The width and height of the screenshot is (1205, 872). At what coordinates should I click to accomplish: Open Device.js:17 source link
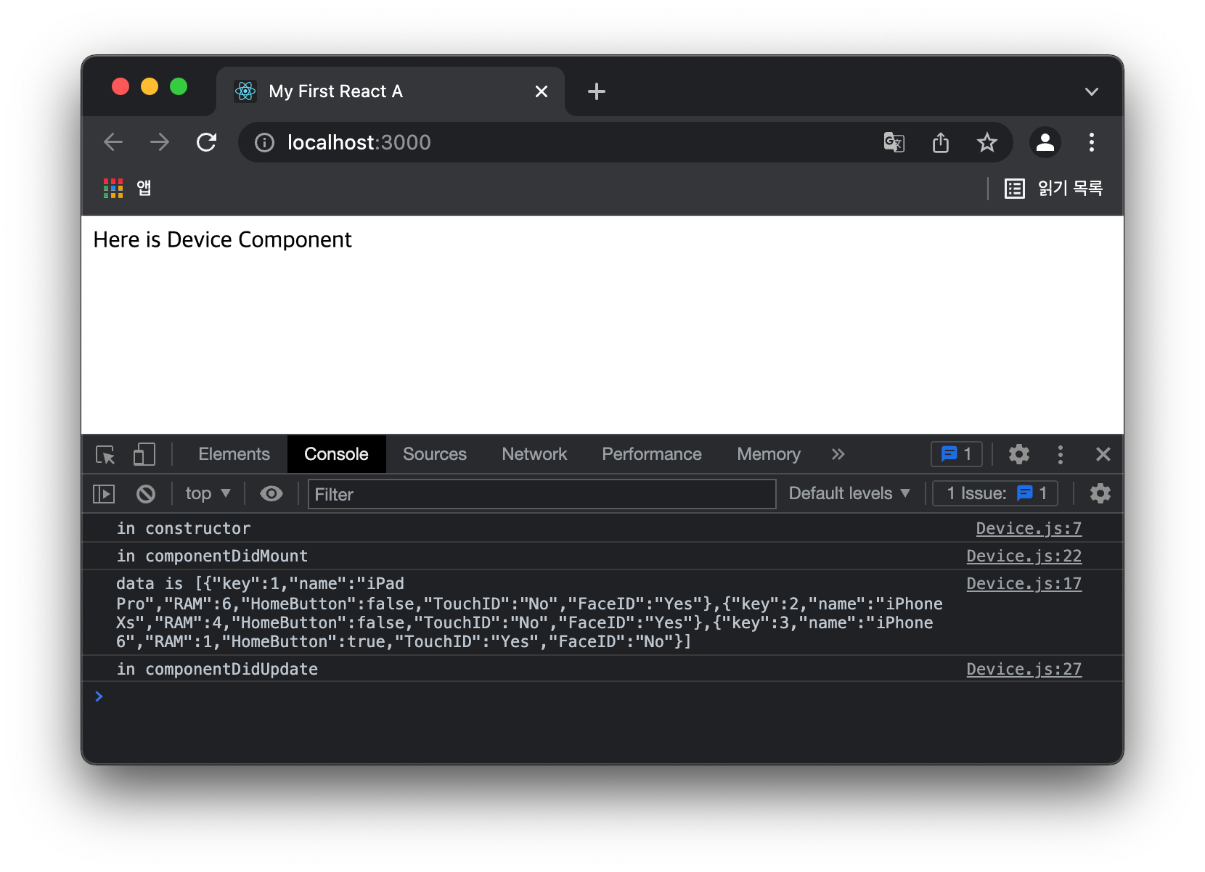pos(1024,583)
